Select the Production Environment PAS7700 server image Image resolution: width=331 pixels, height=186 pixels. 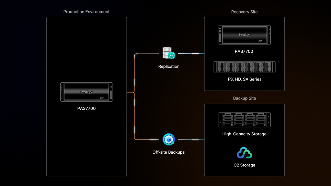coord(86,92)
